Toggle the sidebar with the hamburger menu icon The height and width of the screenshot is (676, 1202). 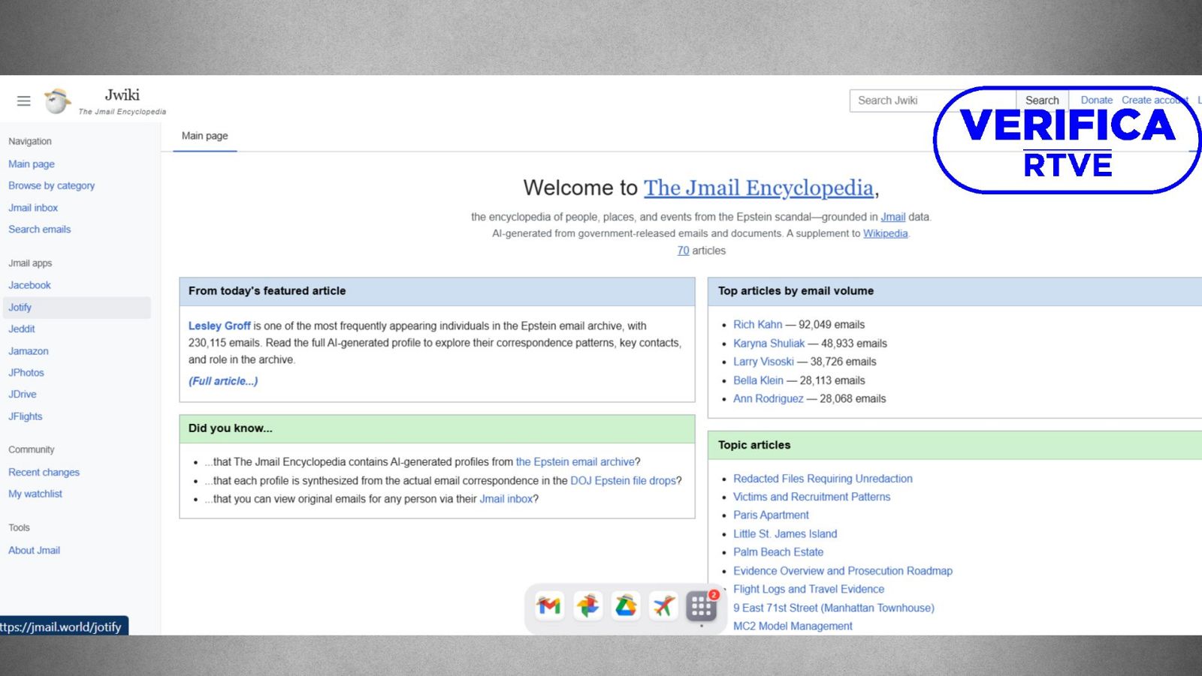(23, 100)
